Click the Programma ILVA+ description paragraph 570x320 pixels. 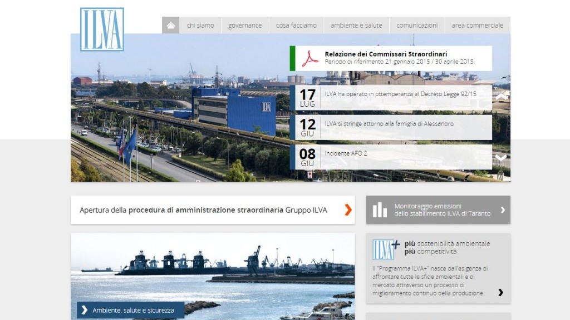[x=430, y=281]
